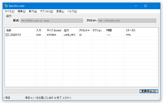Open the ファイル(F) menu
Image resolution: width=163 pixels, height=103 pixels.
pos(9,11)
